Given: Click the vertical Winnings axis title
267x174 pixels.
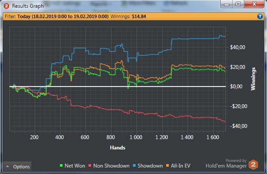Looking at the screenshot, I should pyautogui.click(x=253, y=79).
